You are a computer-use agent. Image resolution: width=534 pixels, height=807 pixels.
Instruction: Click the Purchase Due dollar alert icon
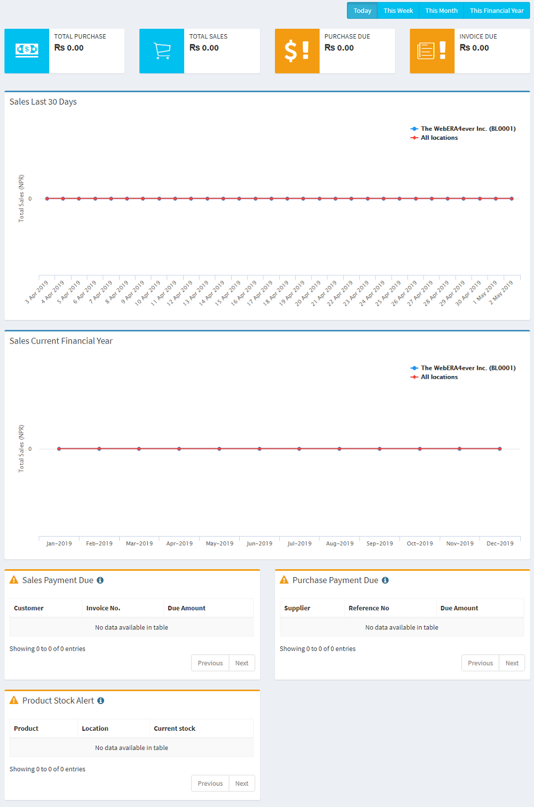(297, 51)
